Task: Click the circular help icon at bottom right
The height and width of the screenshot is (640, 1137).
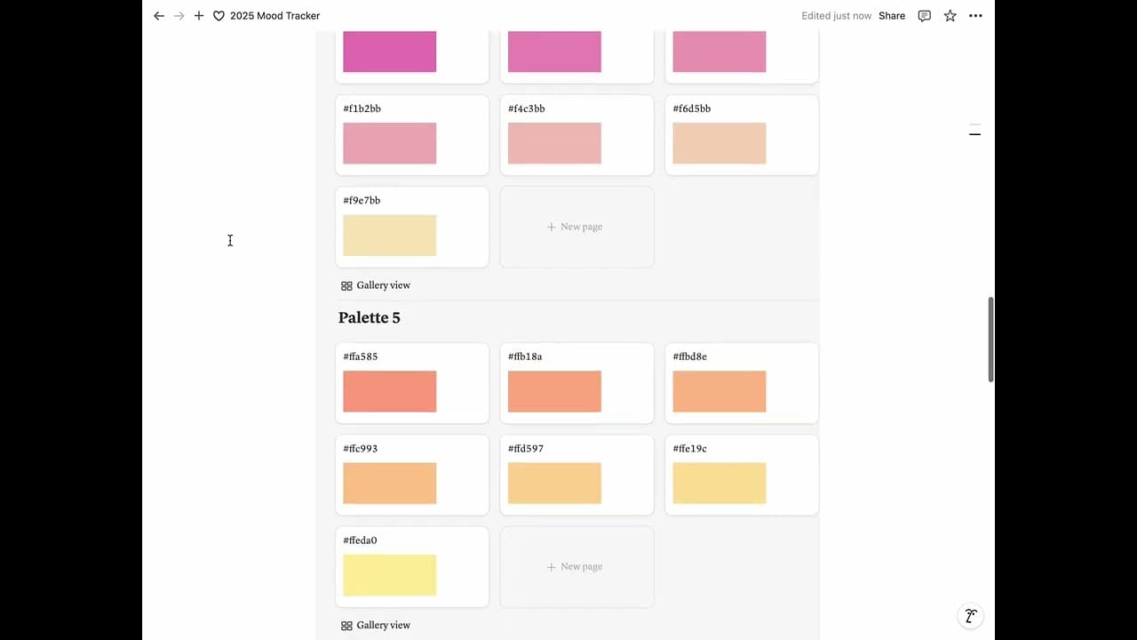Action: pyautogui.click(x=971, y=616)
